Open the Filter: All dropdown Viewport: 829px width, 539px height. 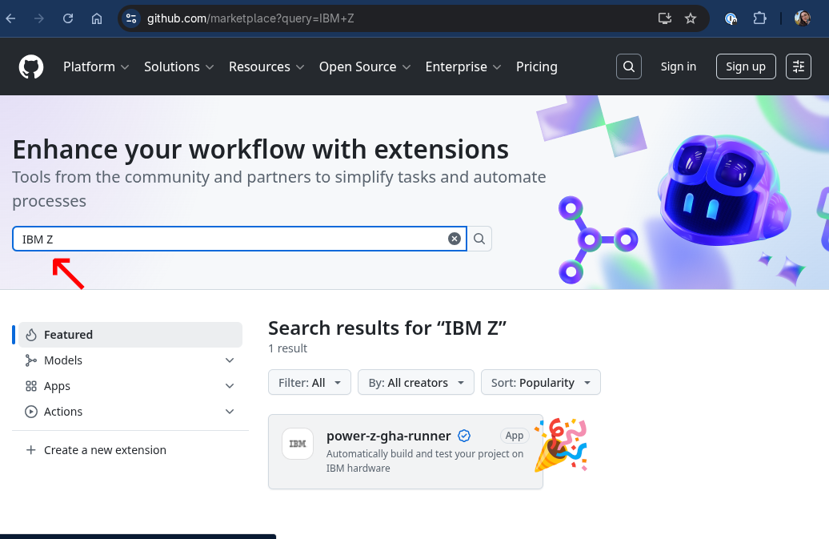(310, 383)
